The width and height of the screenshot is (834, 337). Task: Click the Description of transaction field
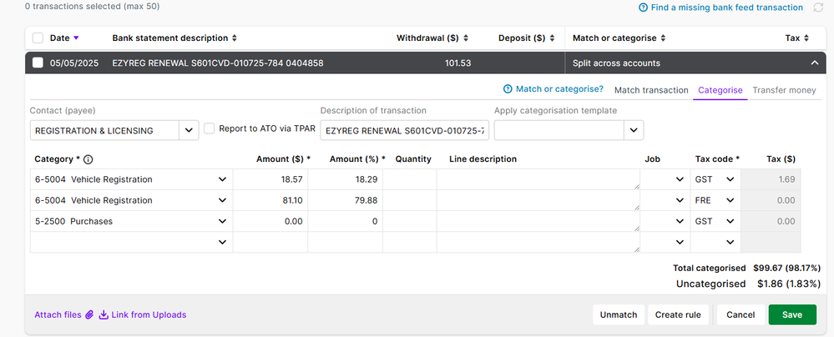(404, 130)
